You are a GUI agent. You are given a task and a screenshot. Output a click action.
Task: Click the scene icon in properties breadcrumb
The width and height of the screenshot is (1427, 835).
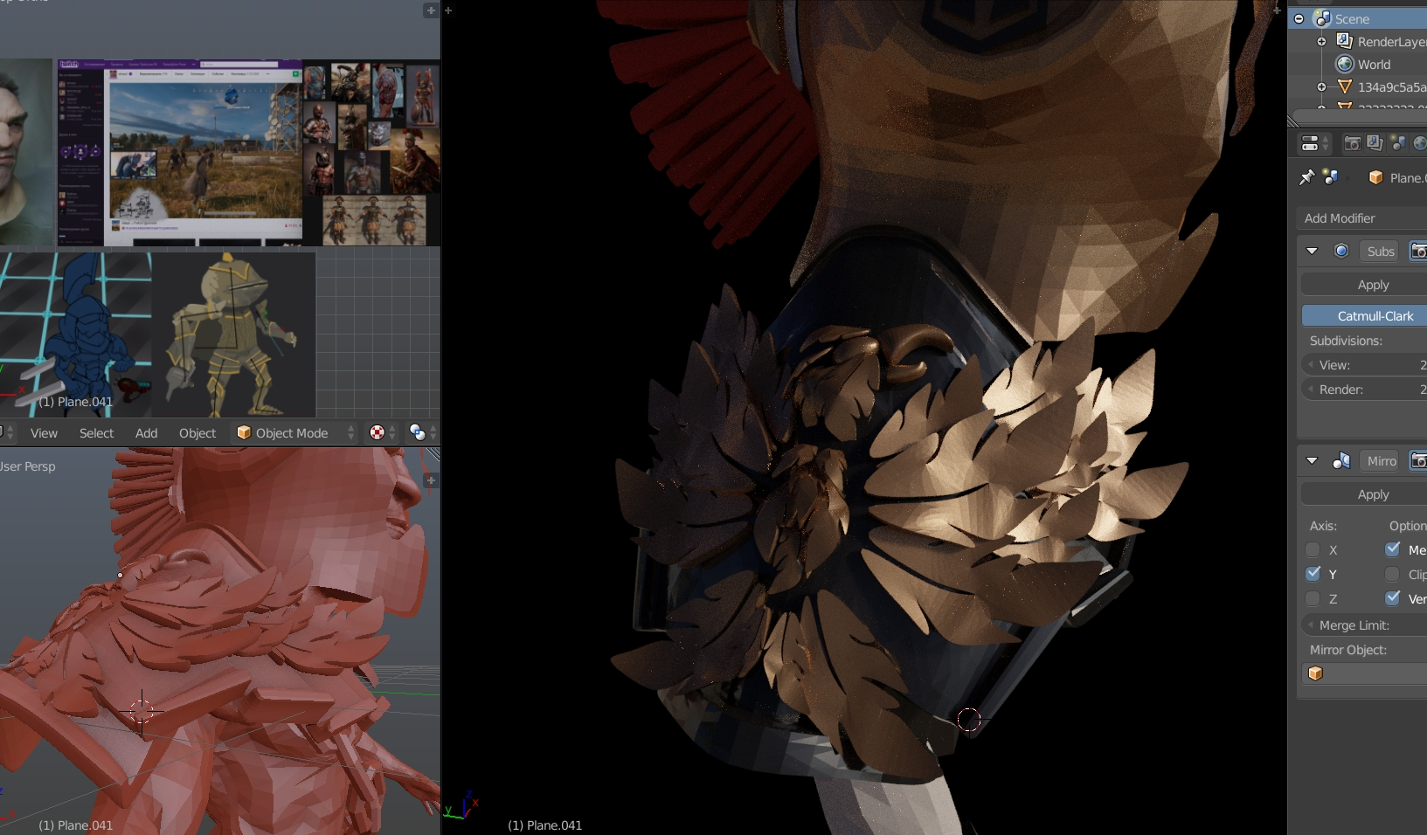click(1331, 177)
